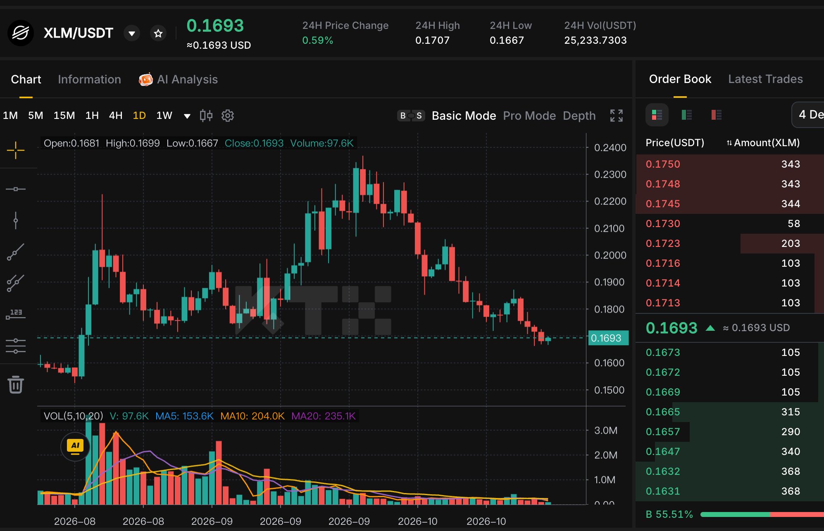
Task: Click the MA5: 153.6K indicator value
Action: (x=184, y=416)
